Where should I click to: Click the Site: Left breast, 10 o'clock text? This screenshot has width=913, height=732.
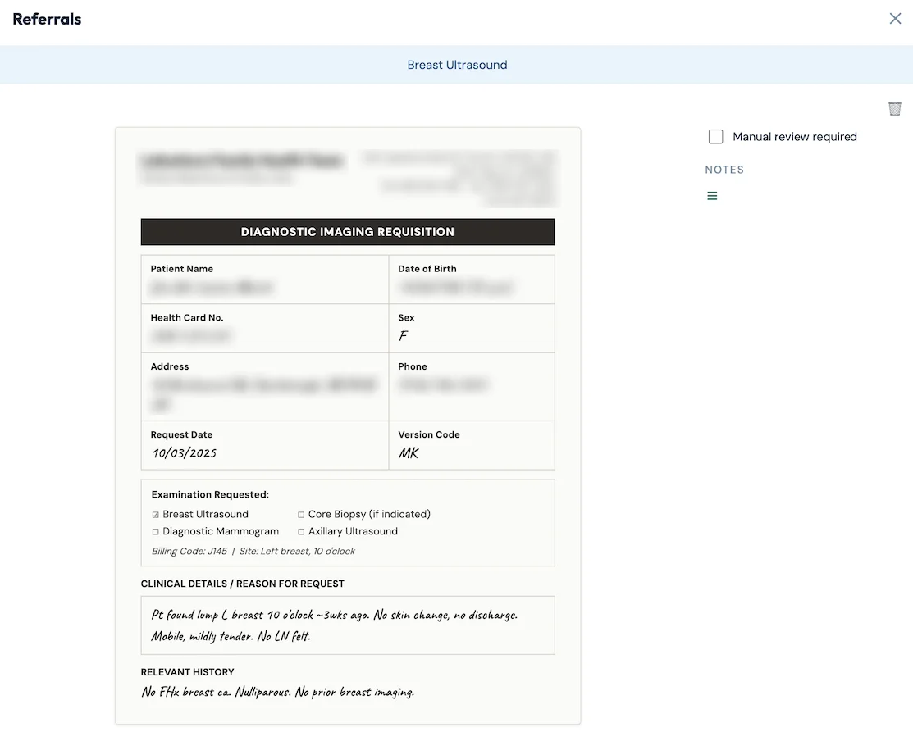point(297,551)
